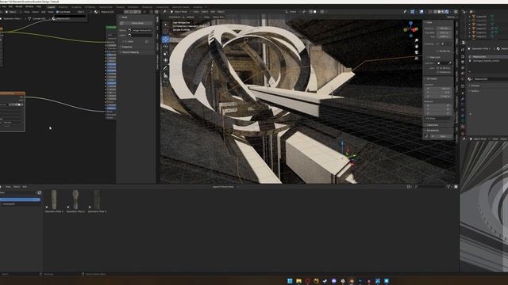Click the asset browser search field
The image size is (508, 285).
tap(431, 187)
